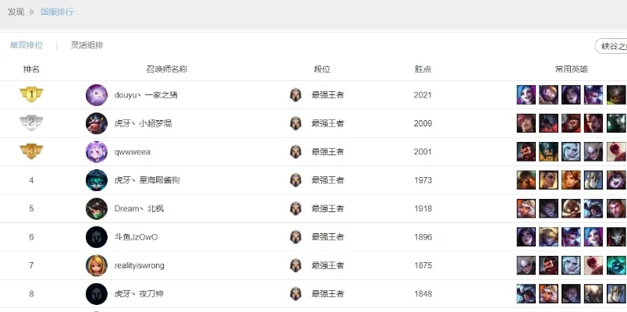Click rank number 4 in the table

[x=31, y=180]
